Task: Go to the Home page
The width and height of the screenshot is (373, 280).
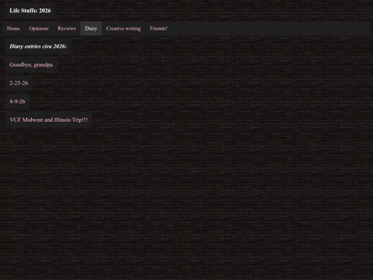Action: (13, 28)
